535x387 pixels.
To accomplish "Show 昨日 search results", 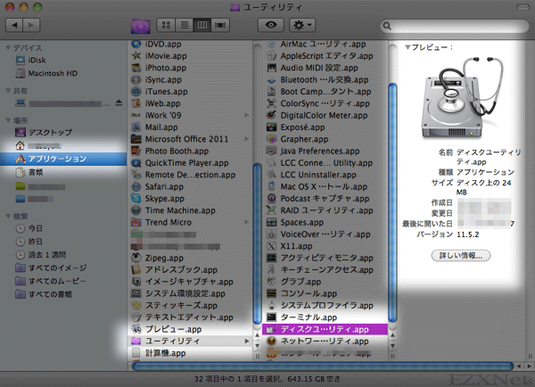I will [29, 242].
